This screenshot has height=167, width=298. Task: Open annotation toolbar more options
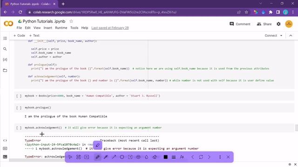220,157
